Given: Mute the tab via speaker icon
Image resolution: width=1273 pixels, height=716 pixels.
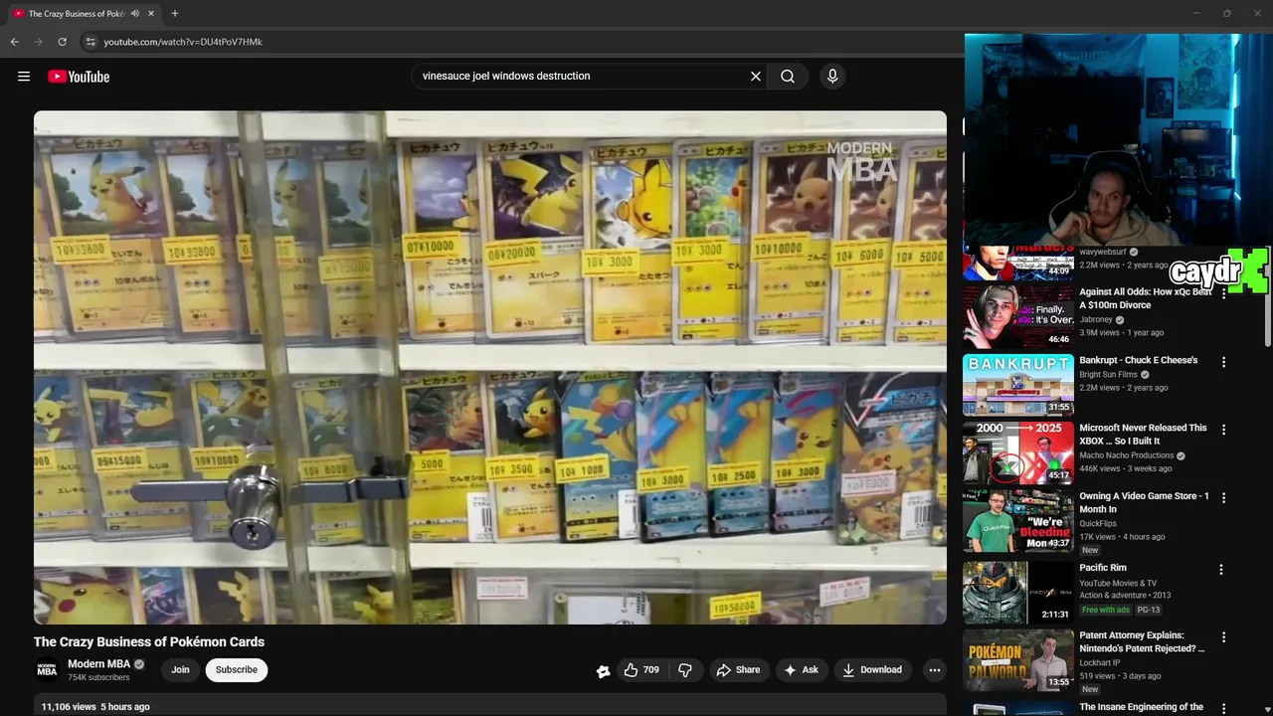Looking at the screenshot, I should (x=135, y=14).
